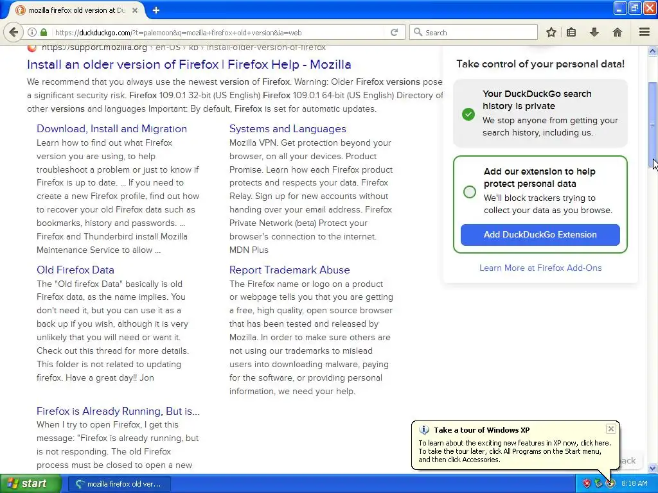The width and height of the screenshot is (658, 493).
Task: Open Install an older version of Firefox result
Action: (x=189, y=65)
